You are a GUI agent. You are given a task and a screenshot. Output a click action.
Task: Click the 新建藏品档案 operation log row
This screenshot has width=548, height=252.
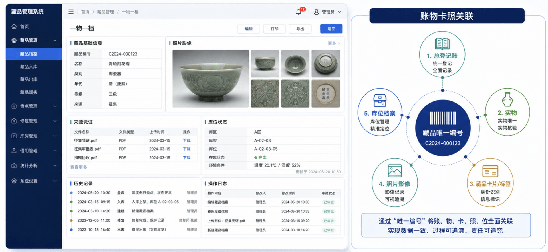coord(273,230)
